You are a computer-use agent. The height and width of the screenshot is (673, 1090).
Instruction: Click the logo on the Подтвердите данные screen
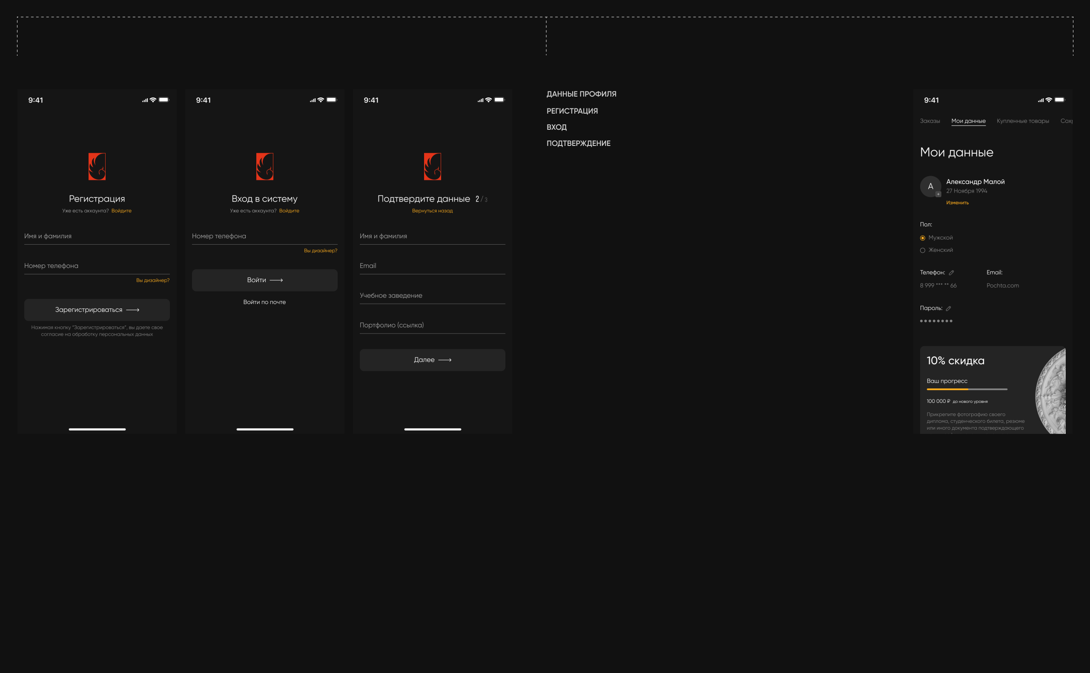coord(432,166)
